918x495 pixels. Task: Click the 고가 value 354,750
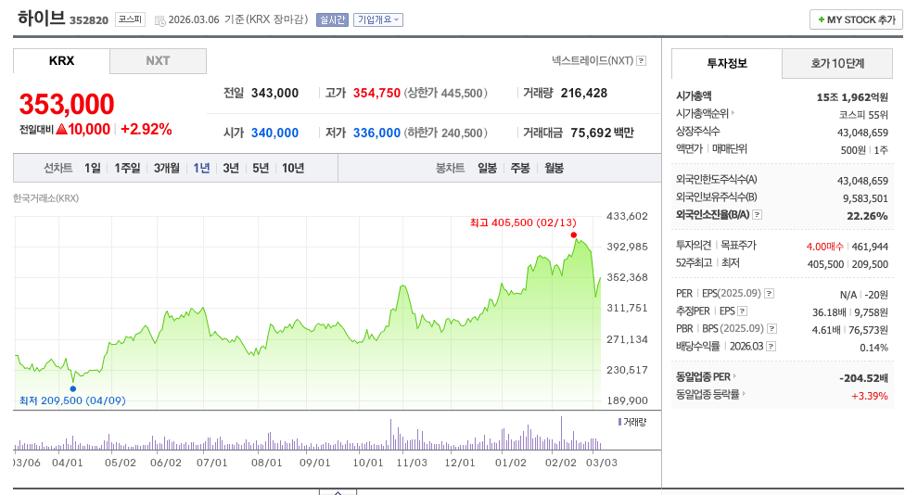pos(376,93)
